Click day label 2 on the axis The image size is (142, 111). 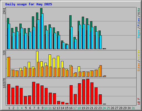coord(13,108)
